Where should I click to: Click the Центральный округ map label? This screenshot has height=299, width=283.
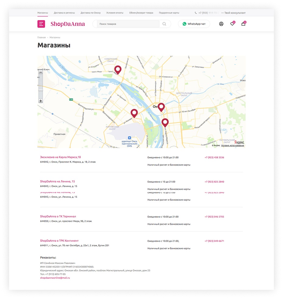click(x=184, y=94)
